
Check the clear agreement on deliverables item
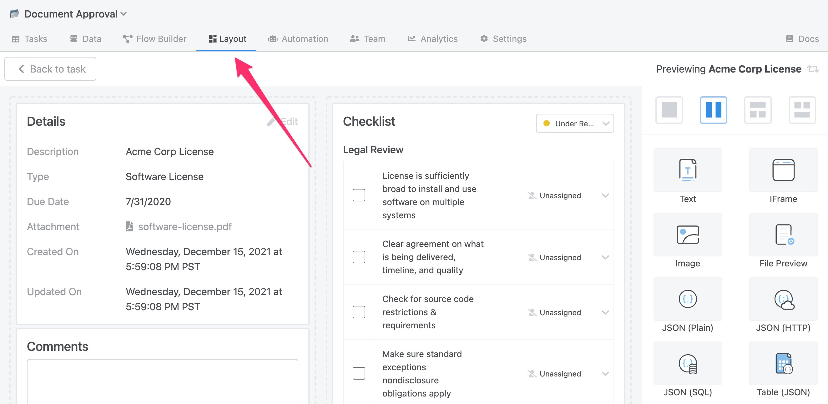tap(359, 257)
